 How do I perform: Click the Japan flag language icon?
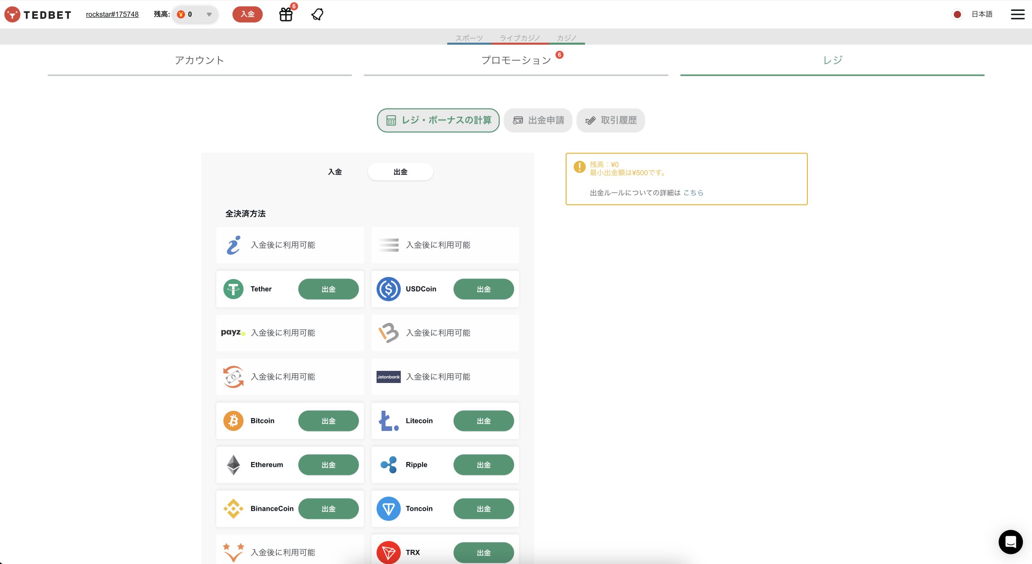click(957, 15)
